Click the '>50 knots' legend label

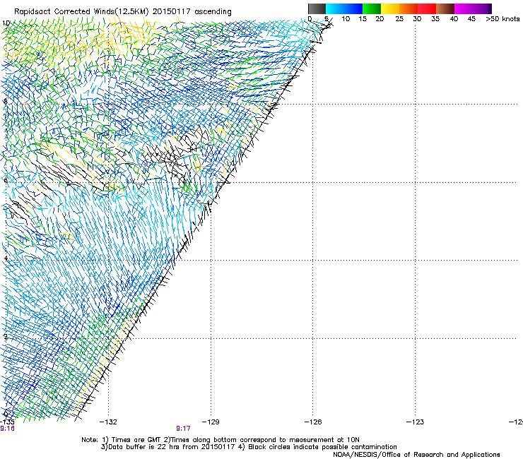click(503, 18)
